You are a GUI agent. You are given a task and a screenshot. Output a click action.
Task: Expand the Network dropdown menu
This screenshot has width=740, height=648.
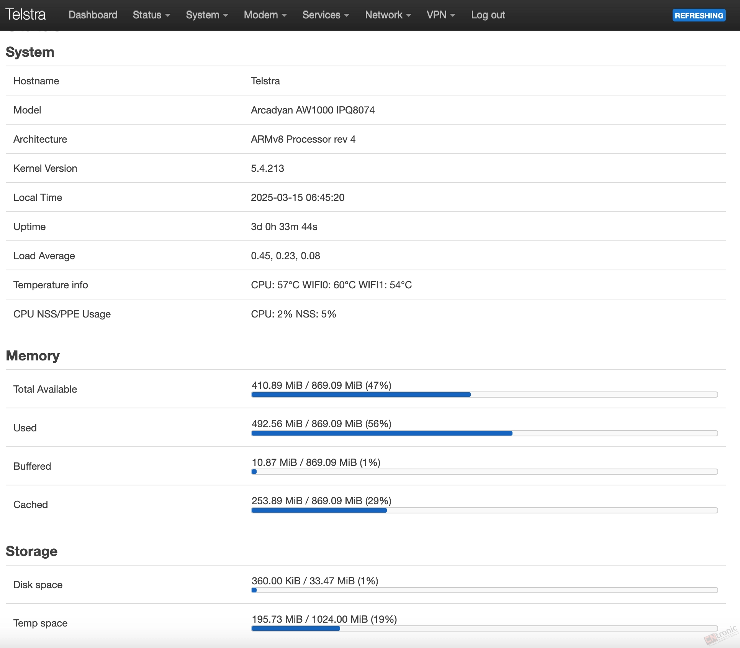tap(388, 15)
